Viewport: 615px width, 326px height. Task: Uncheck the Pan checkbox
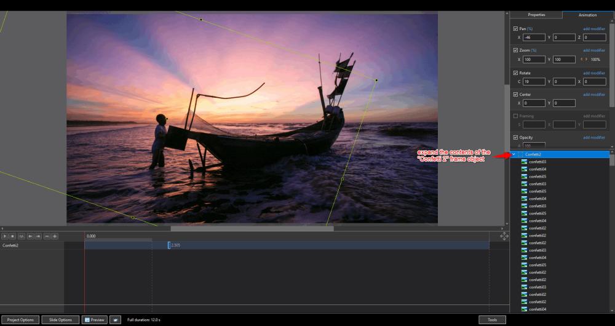pos(515,29)
